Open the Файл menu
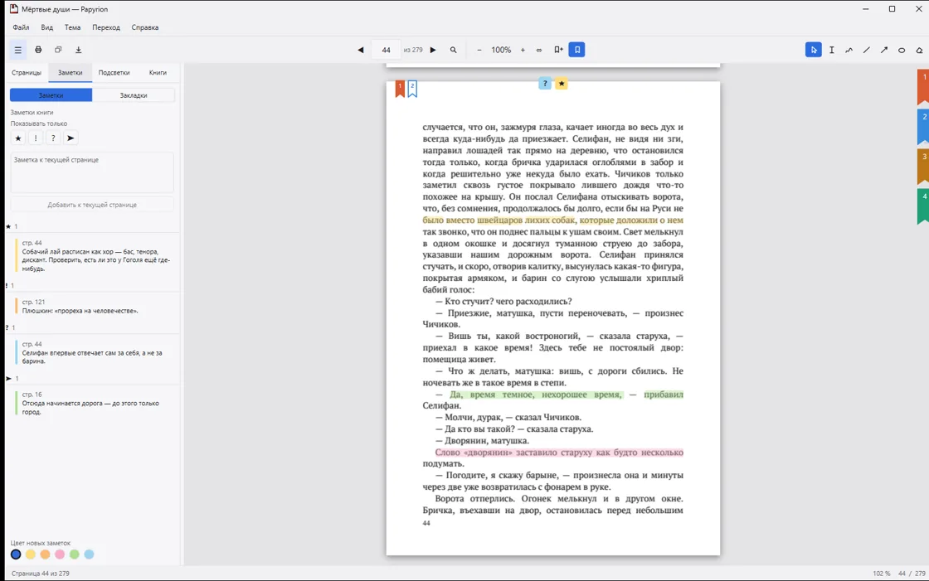The width and height of the screenshot is (929, 581). point(21,27)
